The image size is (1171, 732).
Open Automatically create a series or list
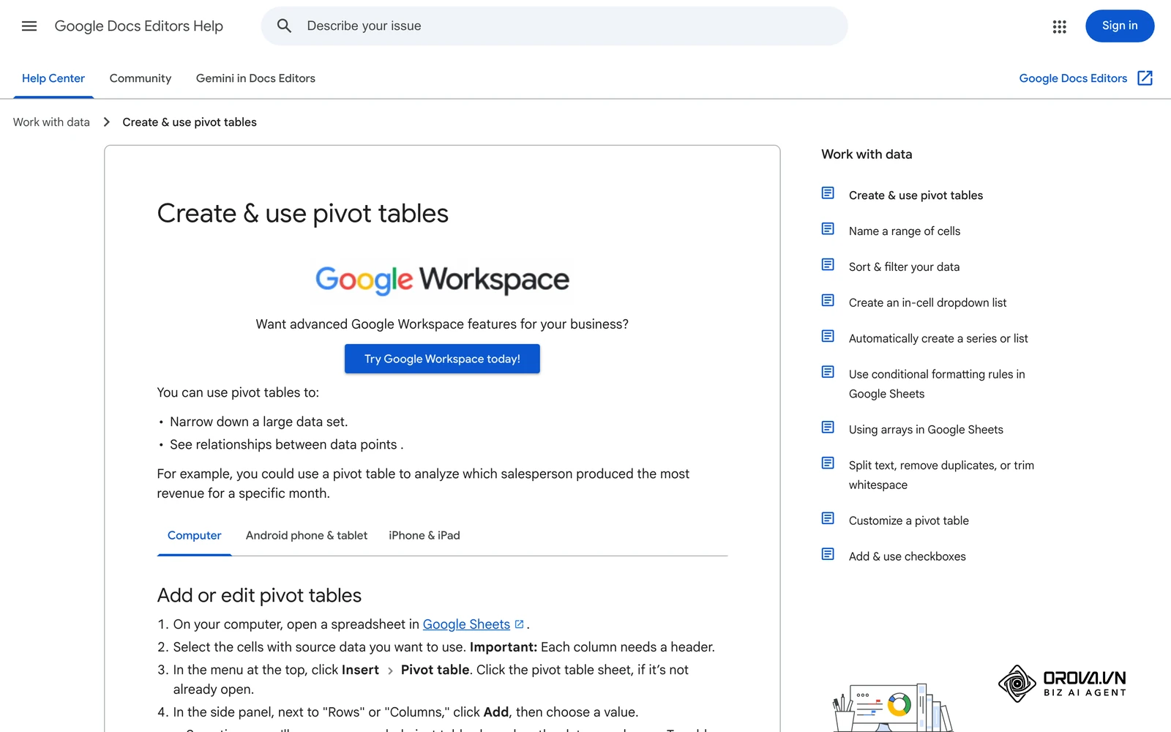[x=938, y=339]
